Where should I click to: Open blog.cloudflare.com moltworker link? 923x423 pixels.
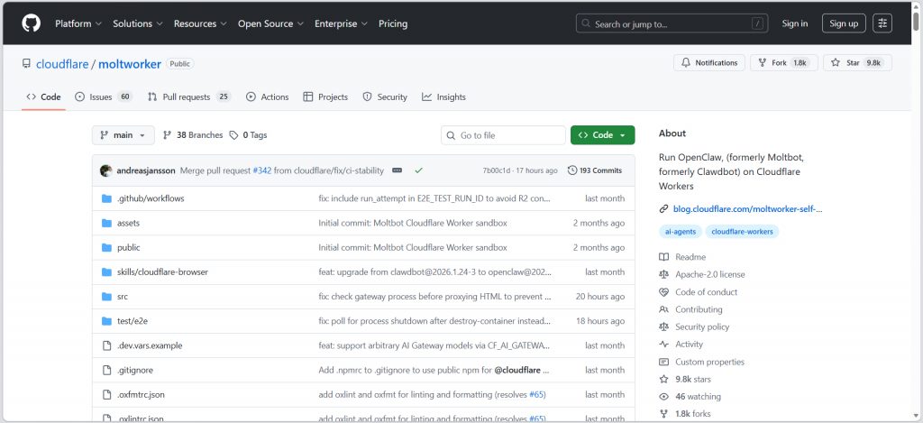click(747, 208)
